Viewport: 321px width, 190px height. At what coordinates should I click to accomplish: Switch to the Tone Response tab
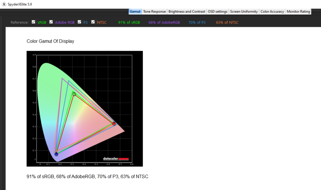pos(154,12)
